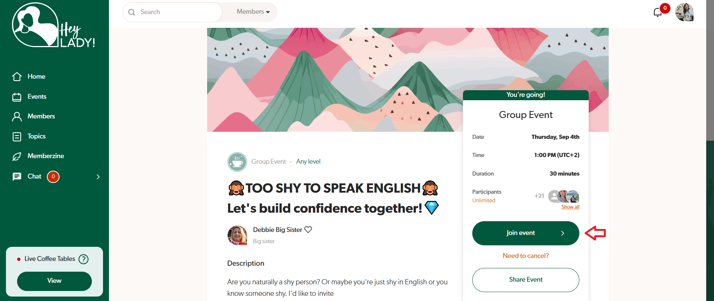The height and width of the screenshot is (301, 714).
Task: Click the Members person icon
Action: tap(17, 117)
